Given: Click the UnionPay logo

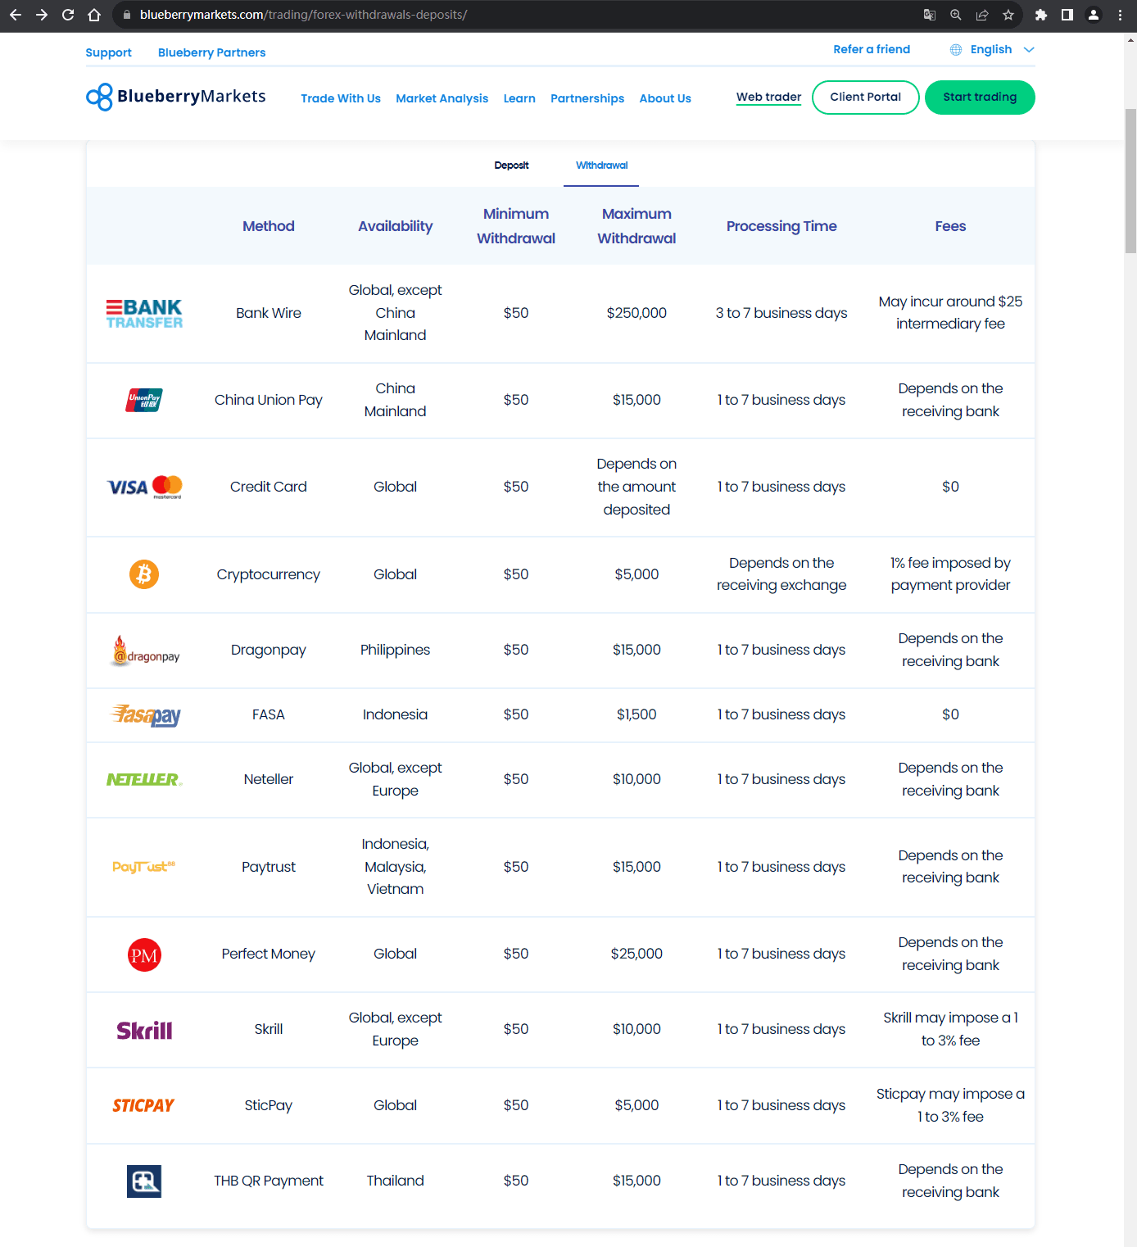Looking at the screenshot, I should (x=144, y=400).
